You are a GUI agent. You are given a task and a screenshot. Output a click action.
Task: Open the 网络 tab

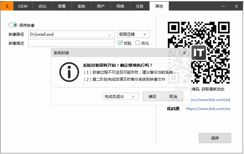pyautogui.click(x=120, y=6)
